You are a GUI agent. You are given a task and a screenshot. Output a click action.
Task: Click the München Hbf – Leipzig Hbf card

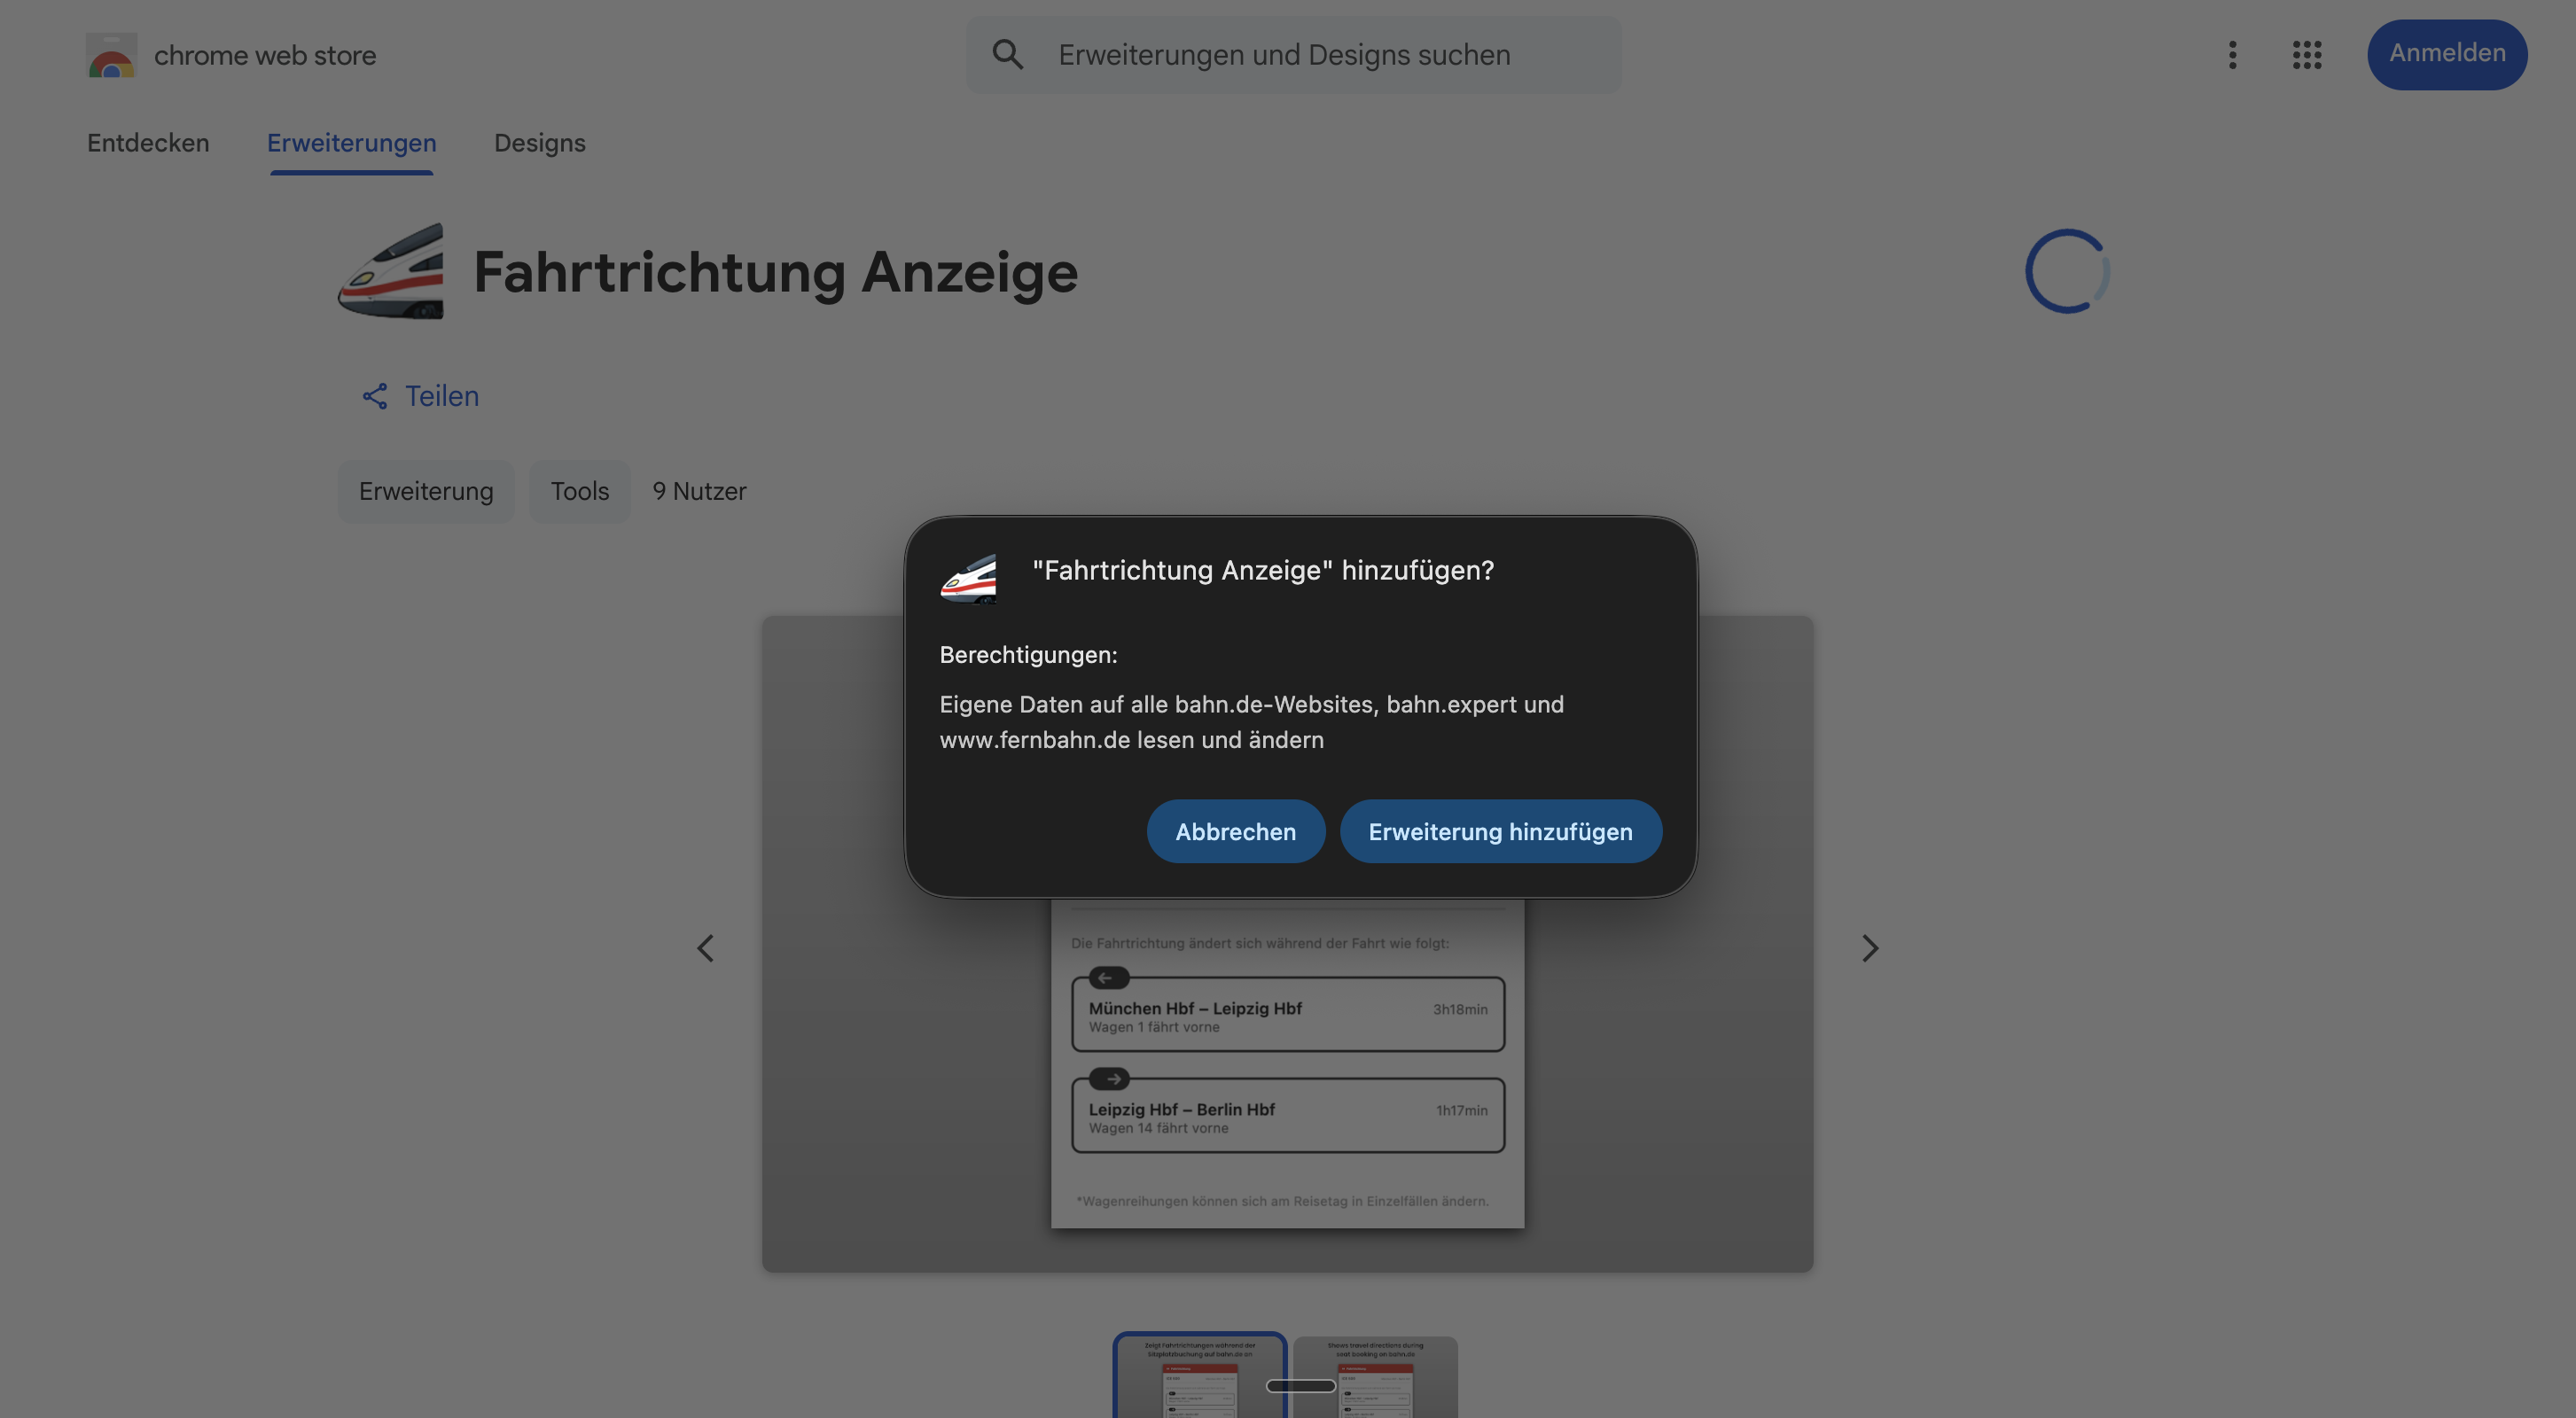[1288, 1014]
